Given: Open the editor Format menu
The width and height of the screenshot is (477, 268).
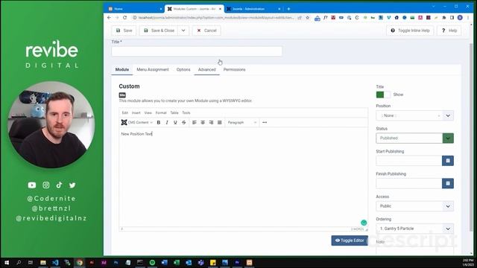Looking at the screenshot, I should tap(161, 112).
